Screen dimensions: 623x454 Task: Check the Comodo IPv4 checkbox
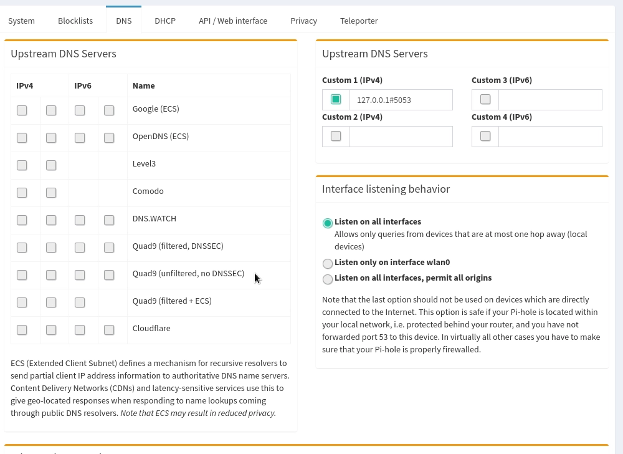22,193
